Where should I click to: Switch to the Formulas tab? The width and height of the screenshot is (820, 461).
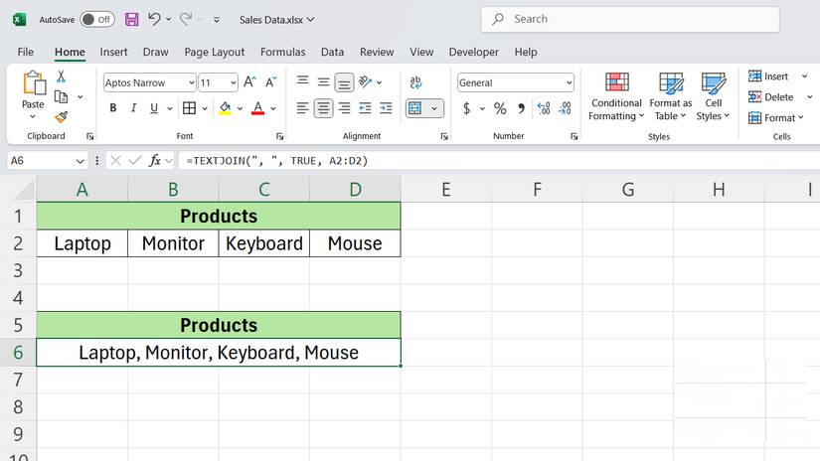(x=283, y=52)
